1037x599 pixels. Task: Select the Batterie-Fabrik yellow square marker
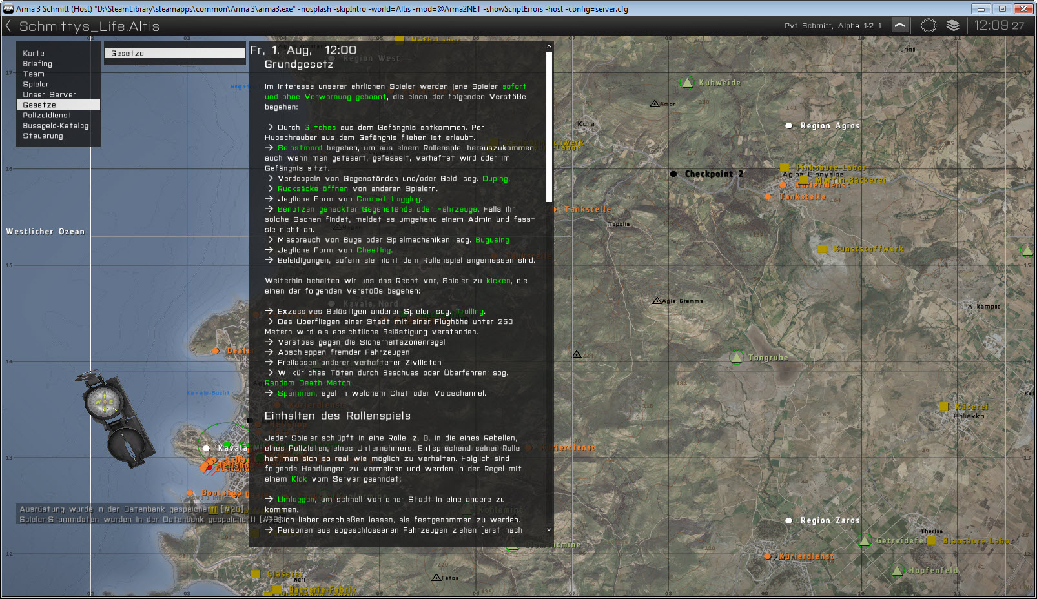click(277, 589)
